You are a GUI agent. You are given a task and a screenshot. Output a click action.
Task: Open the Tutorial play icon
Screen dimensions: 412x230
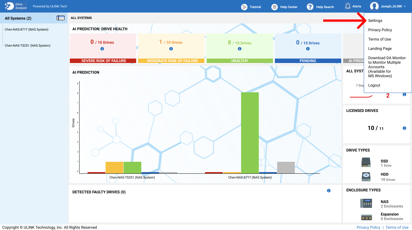pyautogui.click(x=245, y=7)
